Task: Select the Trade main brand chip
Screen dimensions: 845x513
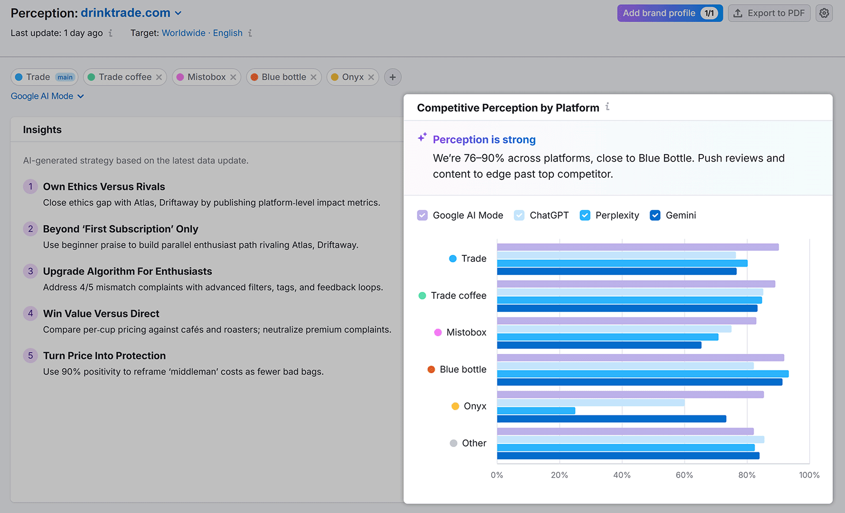Action: coord(44,77)
